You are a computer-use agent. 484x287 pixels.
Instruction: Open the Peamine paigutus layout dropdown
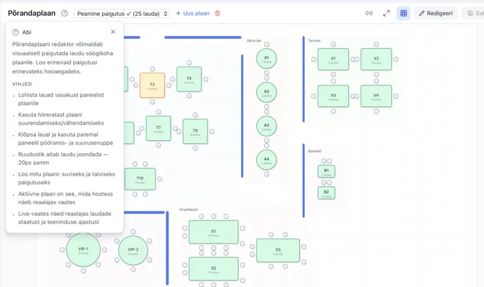(122, 13)
